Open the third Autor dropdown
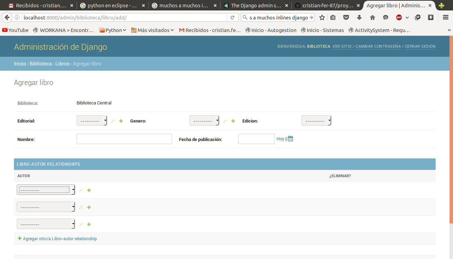The height and width of the screenshot is (259, 453). 46,224
